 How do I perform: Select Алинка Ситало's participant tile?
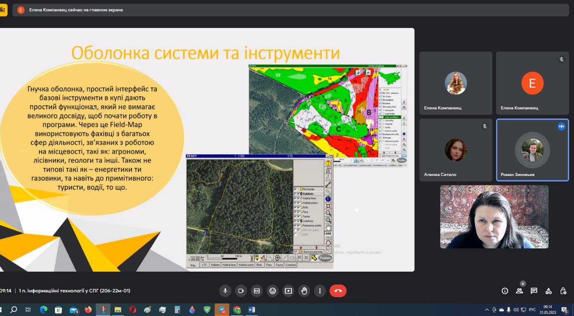[456, 150]
